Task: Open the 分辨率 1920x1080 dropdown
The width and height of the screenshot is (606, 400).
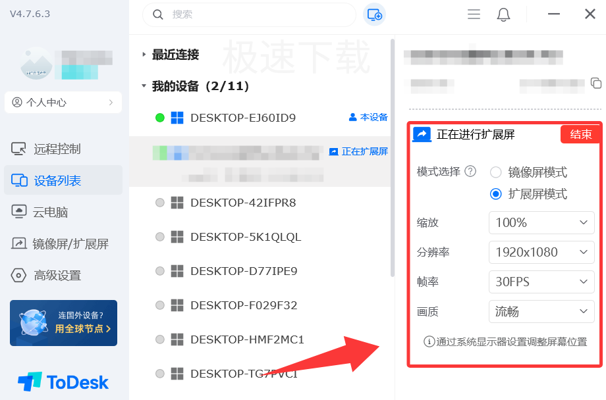Action: 541,252
